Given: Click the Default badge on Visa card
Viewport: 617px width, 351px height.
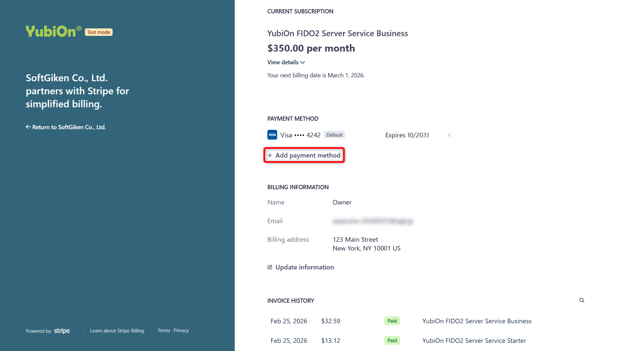Looking at the screenshot, I should (334, 135).
